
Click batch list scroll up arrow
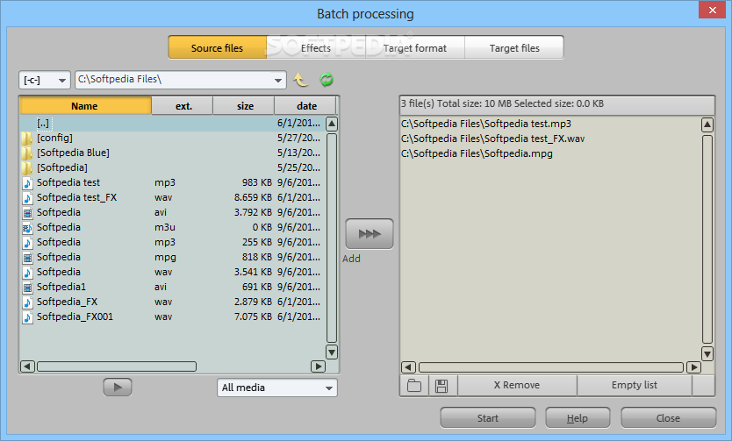[x=707, y=124]
